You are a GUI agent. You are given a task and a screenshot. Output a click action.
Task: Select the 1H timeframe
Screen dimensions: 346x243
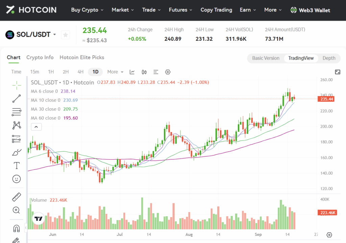(51, 72)
